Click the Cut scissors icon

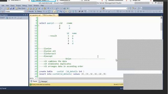click(x=39, y=8)
